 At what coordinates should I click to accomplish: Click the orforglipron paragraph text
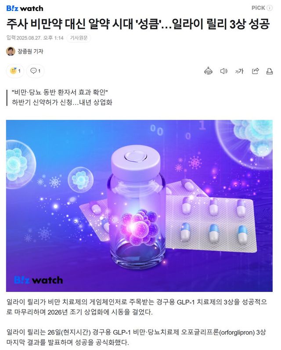136,337
